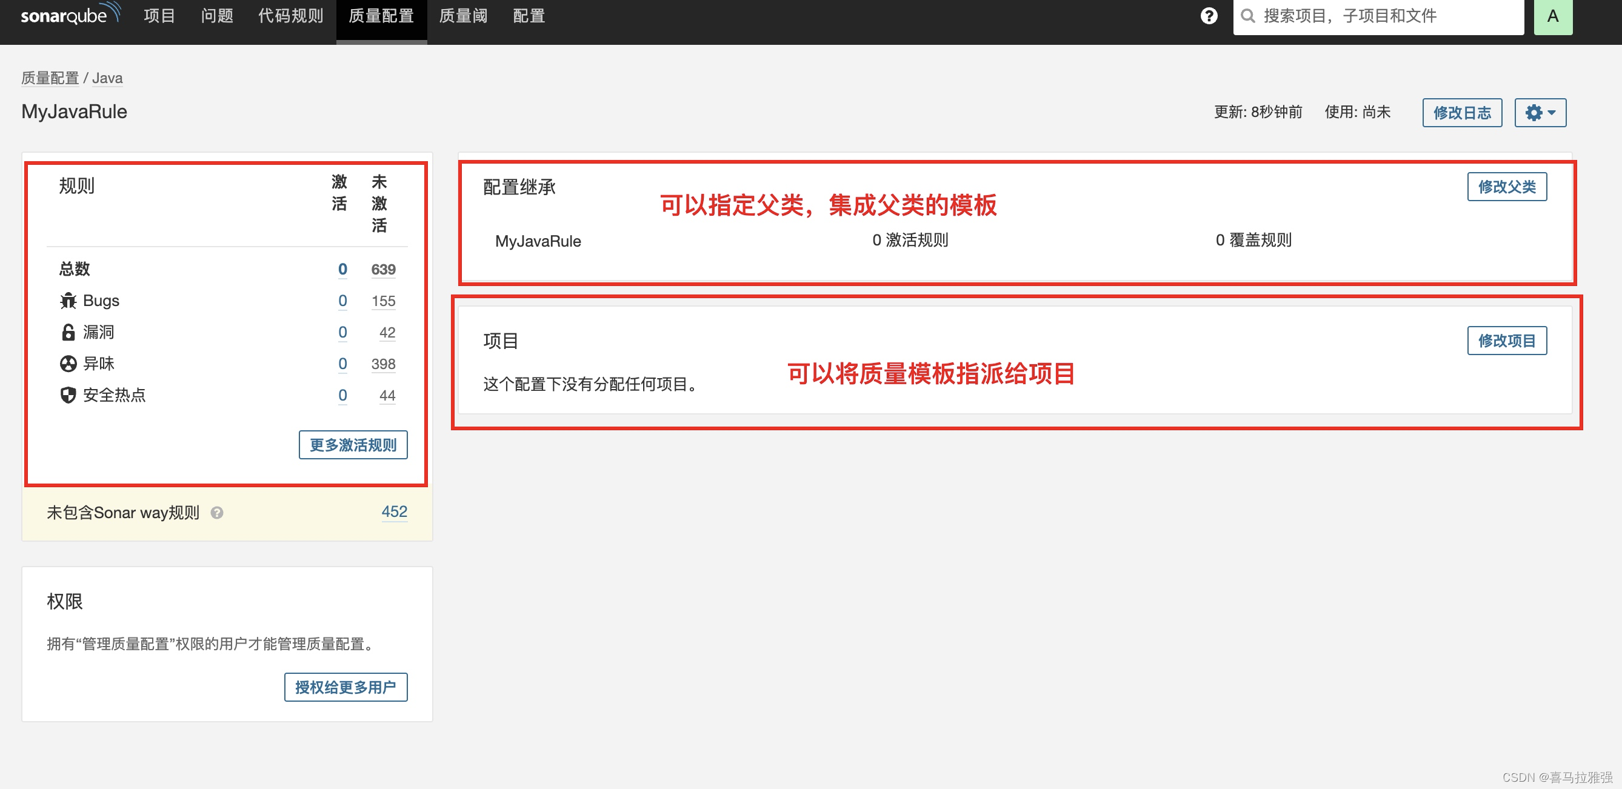Open the 配置 nav tab
This screenshot has width=1622, height=789.
(x=529, y=16)
